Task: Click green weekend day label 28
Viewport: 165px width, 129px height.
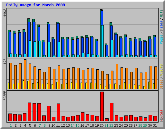Action: point(140,125)
